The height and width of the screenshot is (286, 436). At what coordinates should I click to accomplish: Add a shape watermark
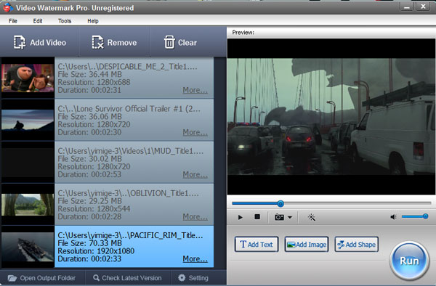[357, 245]
